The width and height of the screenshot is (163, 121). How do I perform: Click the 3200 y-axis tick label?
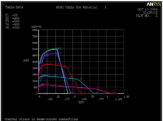click(35, 68)
